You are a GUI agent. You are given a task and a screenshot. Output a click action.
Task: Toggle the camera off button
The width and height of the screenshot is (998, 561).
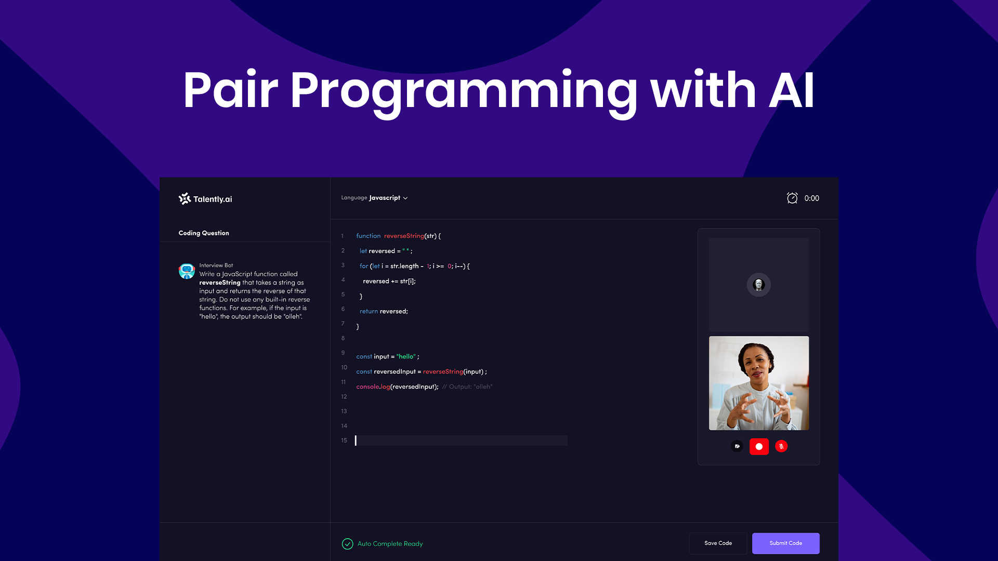pos(737,446)
